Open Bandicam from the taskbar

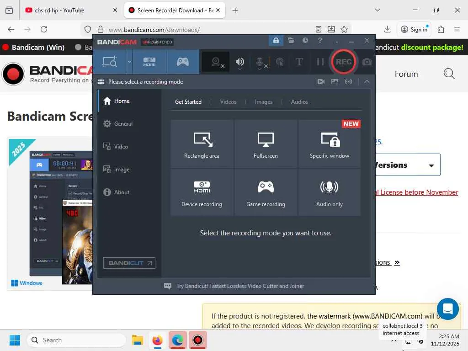tap(197, 340)
